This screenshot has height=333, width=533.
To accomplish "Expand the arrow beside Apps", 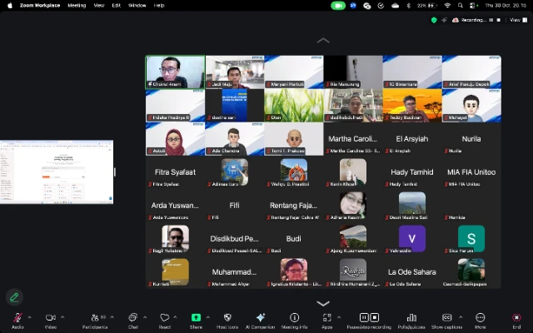I will click(339, 317).
